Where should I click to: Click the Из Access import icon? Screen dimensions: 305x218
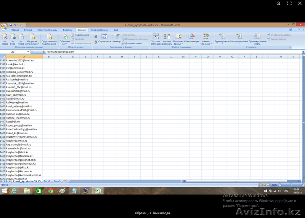click(x=4, y=39)
